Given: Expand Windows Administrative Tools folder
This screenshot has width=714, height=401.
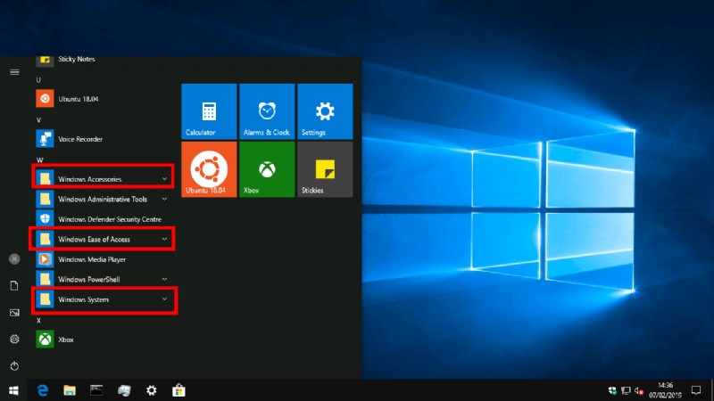Looking at the screenshot, I should [104, 199].
